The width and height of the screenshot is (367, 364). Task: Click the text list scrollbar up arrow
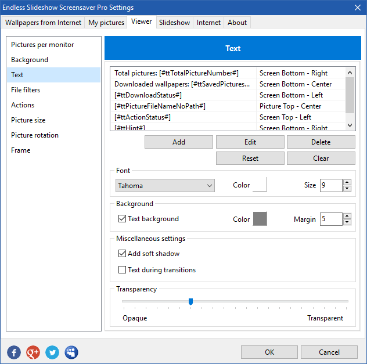[350, 73]
